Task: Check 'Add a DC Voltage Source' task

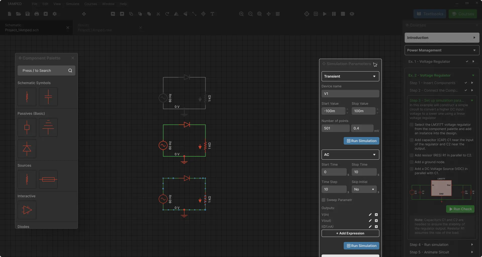Action: pos(411,169)
